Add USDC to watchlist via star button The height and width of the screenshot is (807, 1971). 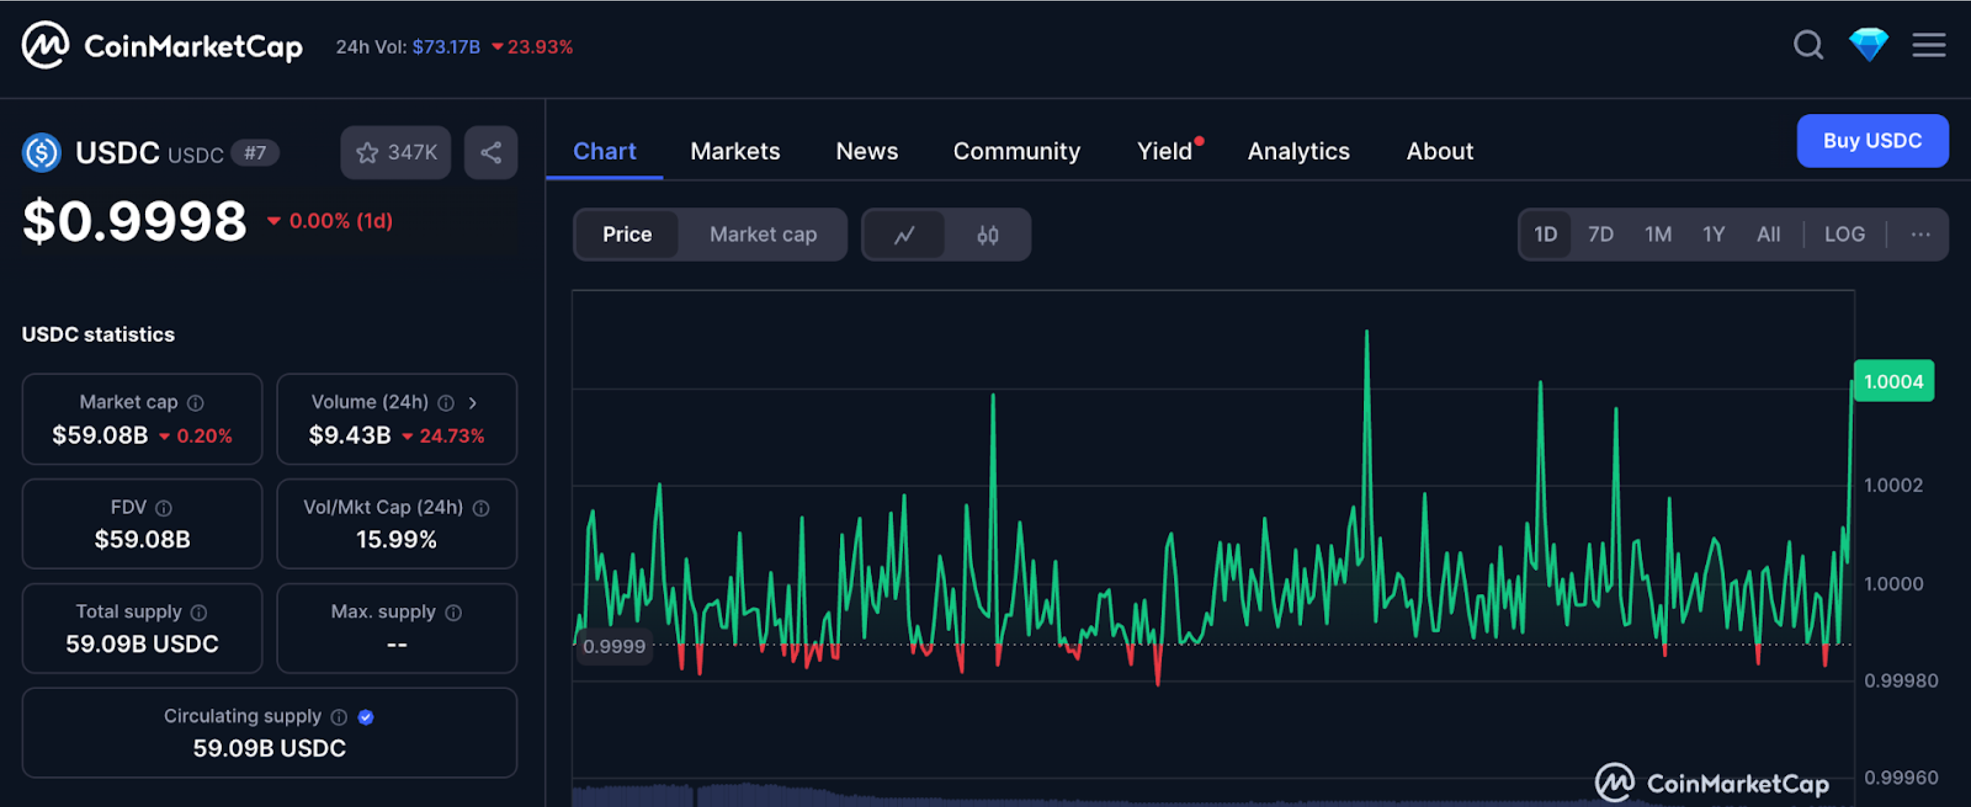(395, 152)
